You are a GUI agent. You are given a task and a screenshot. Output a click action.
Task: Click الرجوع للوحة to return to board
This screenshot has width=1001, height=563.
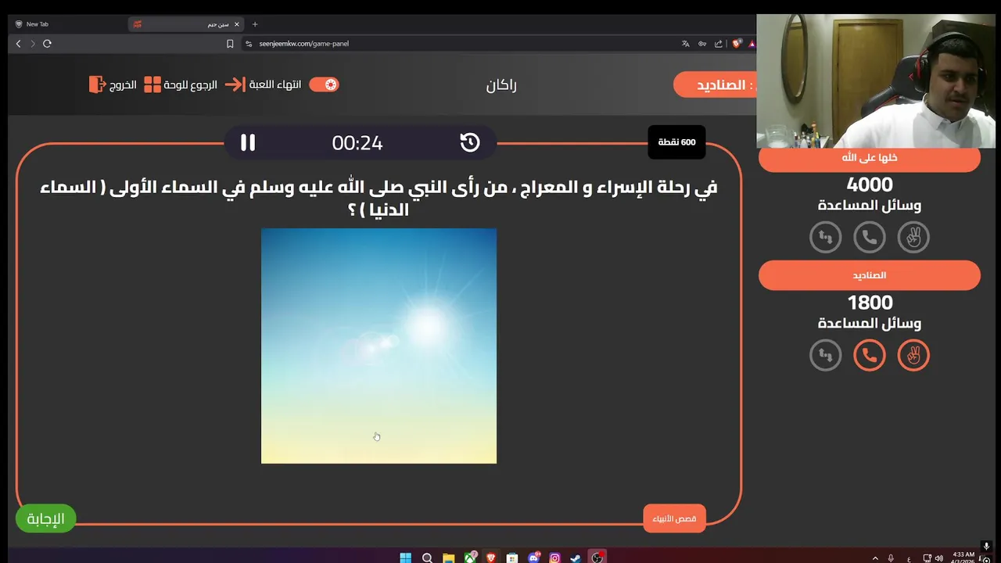point(190,84)
